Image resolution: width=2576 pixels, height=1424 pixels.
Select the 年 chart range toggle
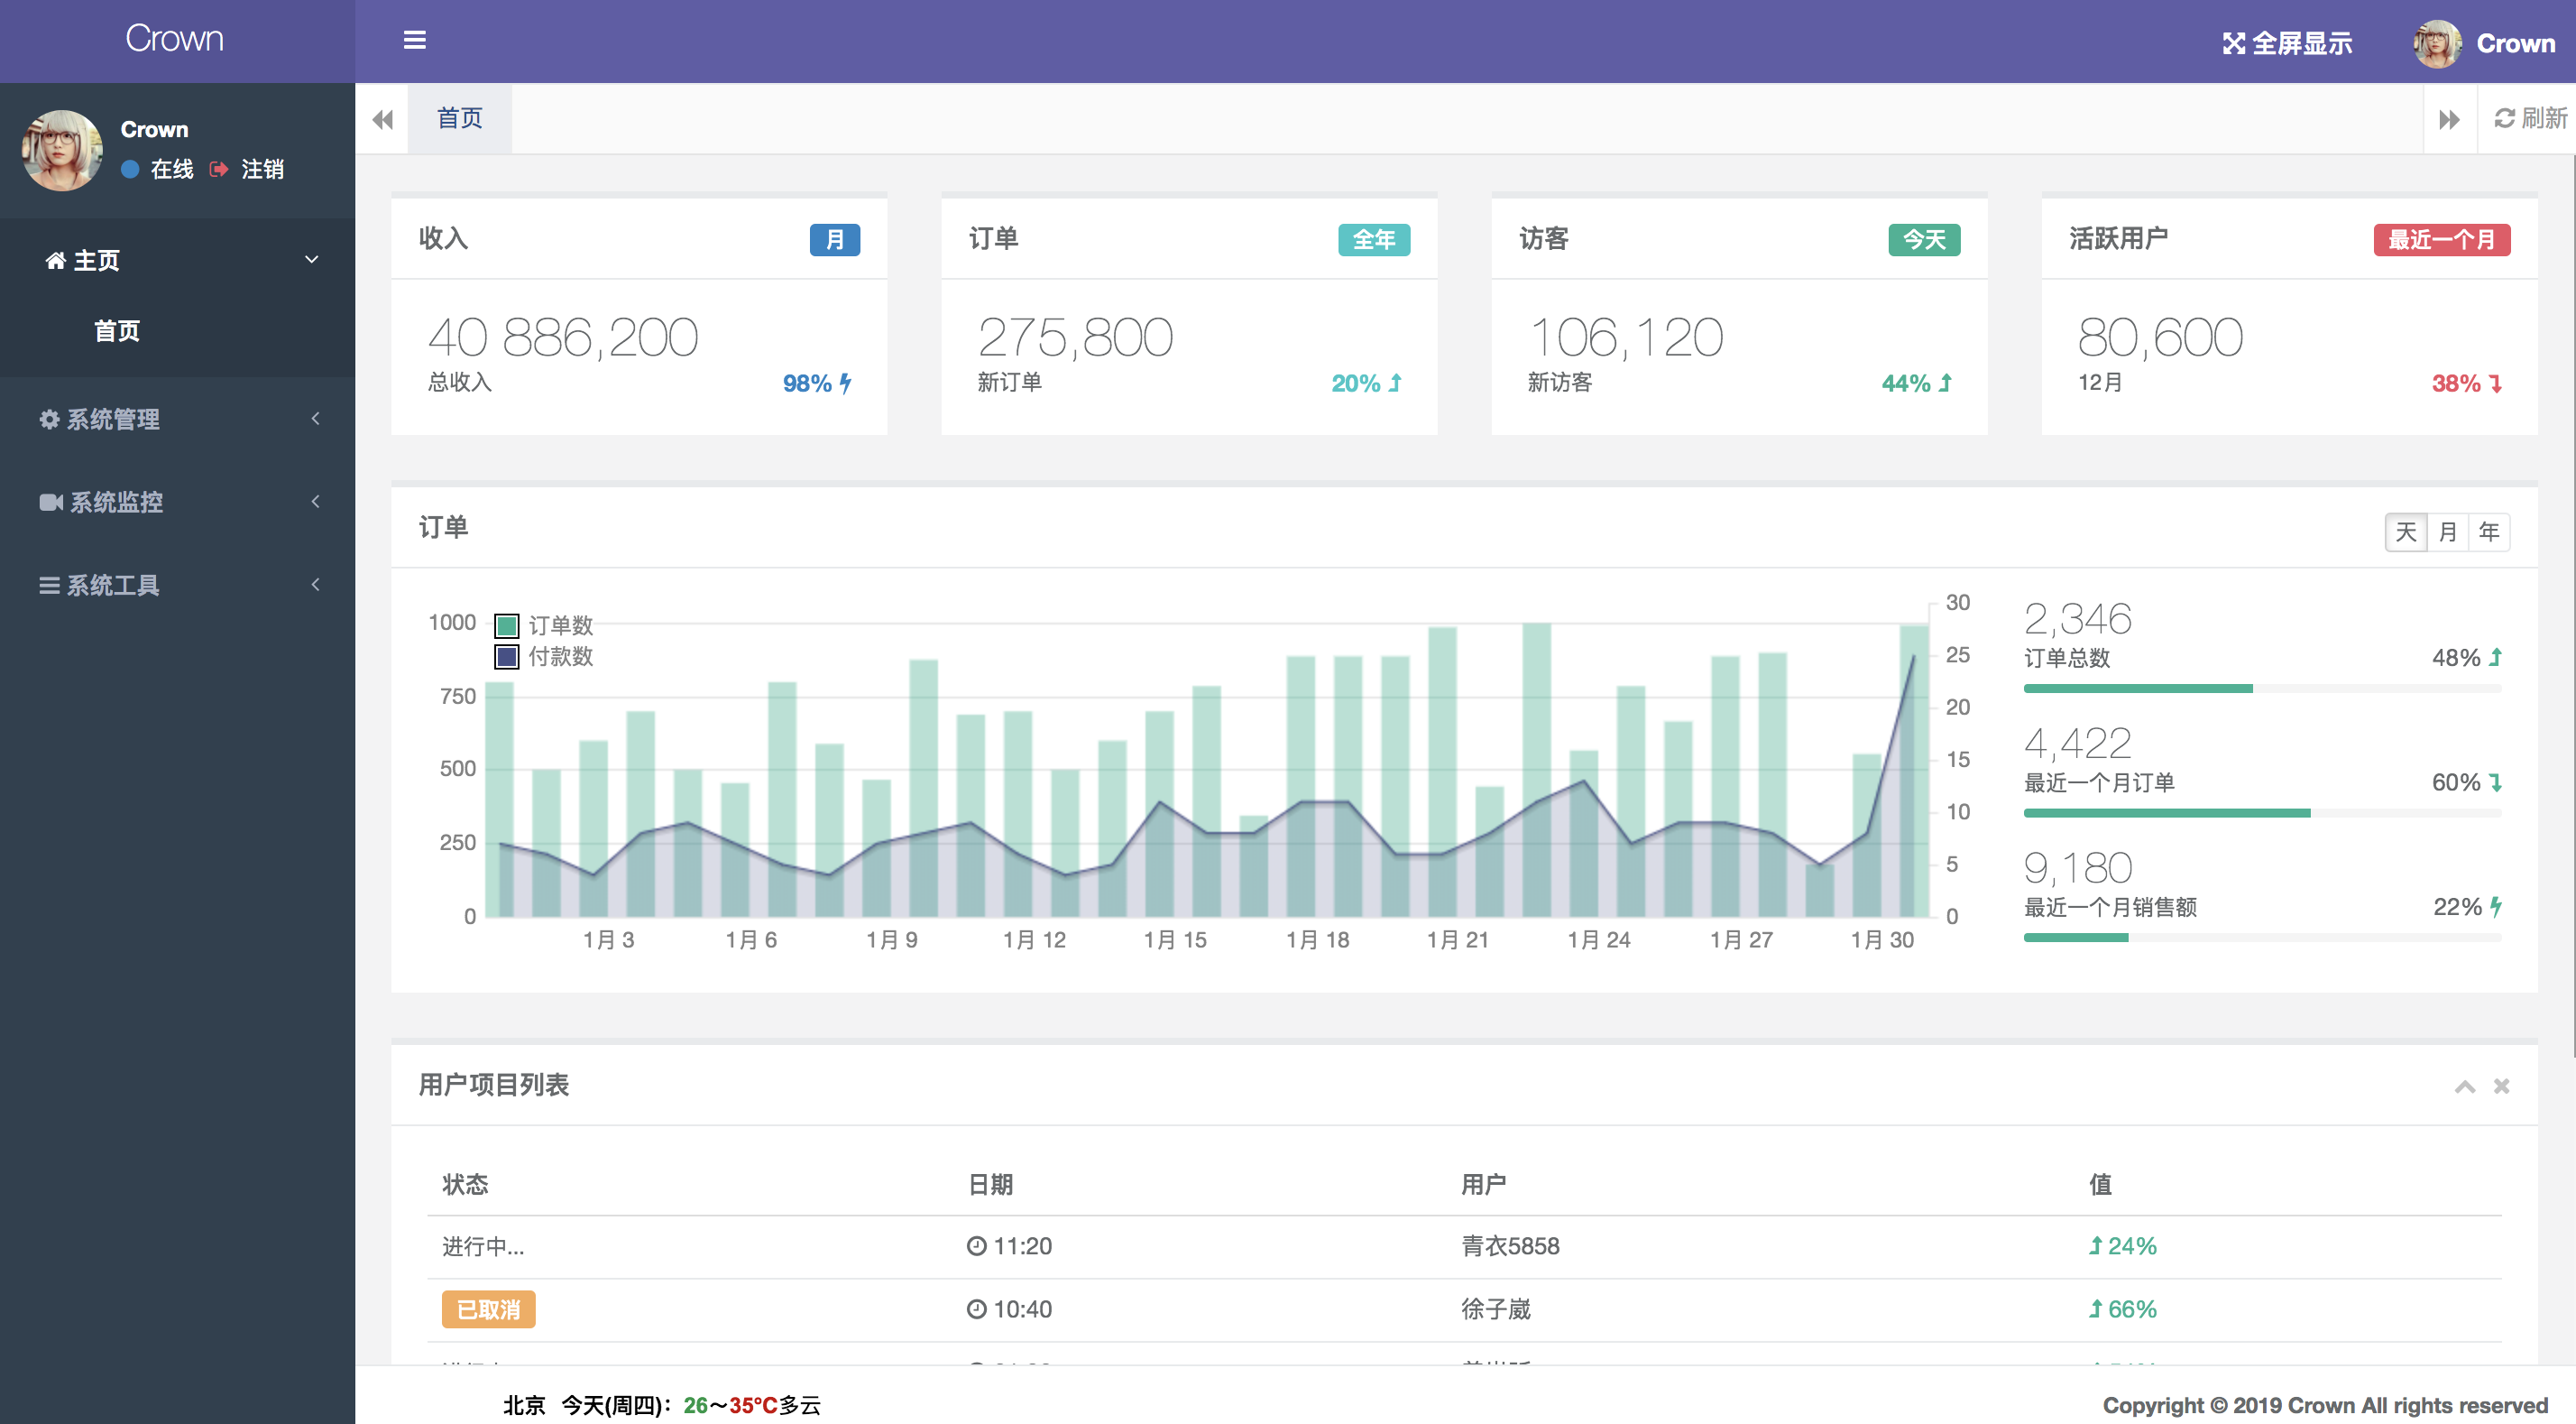pos(2489,532)
